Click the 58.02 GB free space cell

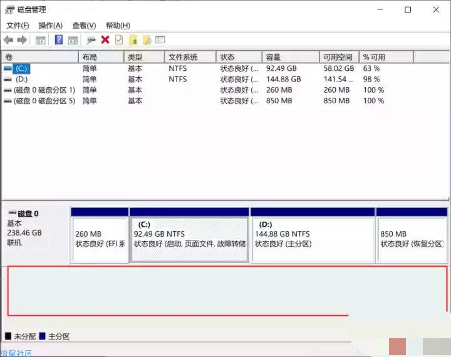pos(338,68)
